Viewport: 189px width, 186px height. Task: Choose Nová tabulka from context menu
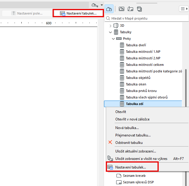coord(127,128)
